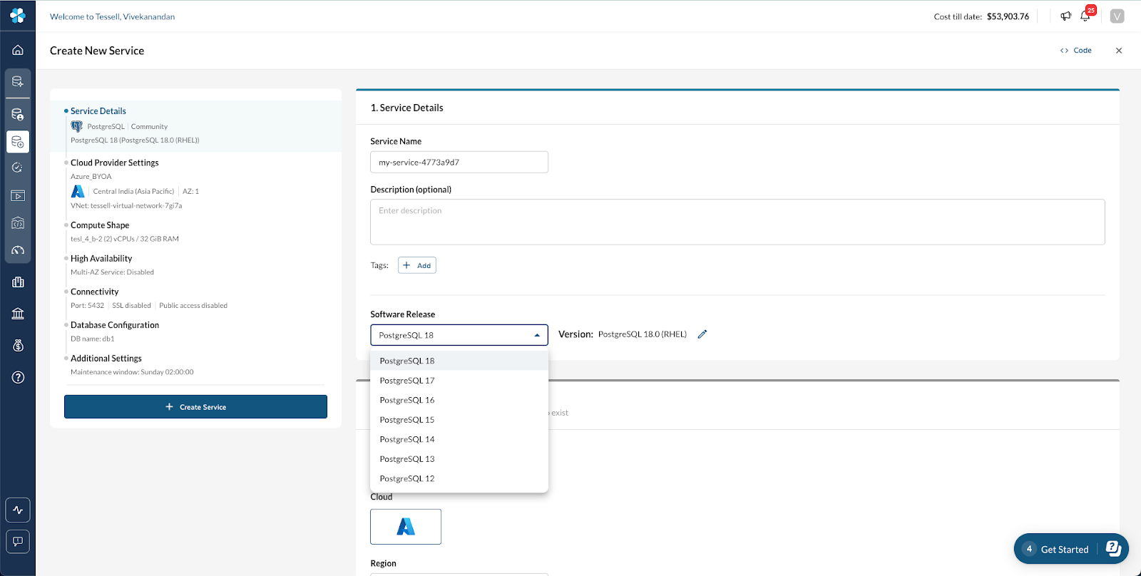Image resolution: width=1141 pixels, height=576 pixels.
Task: Open the speedometer sidebar icon
Action: pos(18,250)
